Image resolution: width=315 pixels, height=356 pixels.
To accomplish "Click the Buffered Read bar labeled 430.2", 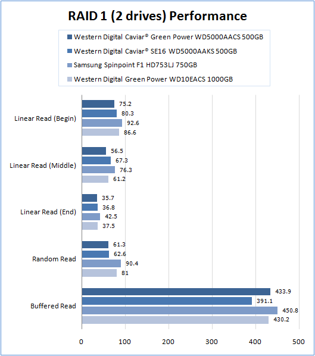I will [x=175, y=320].
